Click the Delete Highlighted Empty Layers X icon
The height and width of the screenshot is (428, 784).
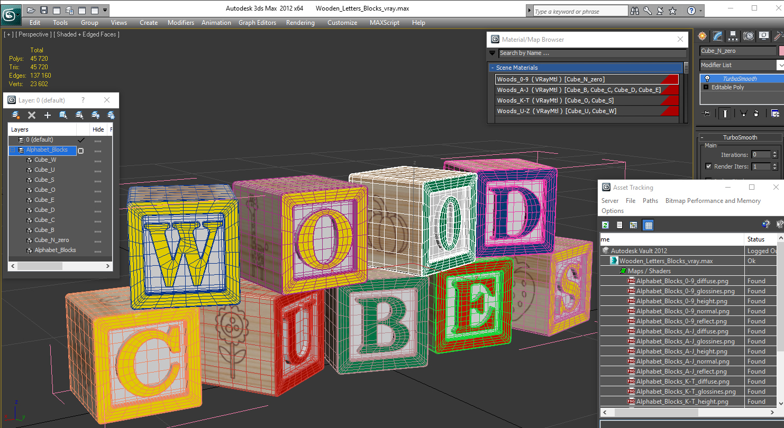[31, 115]
